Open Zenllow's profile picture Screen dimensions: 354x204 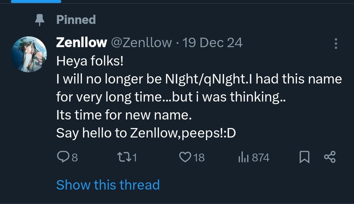29,54
